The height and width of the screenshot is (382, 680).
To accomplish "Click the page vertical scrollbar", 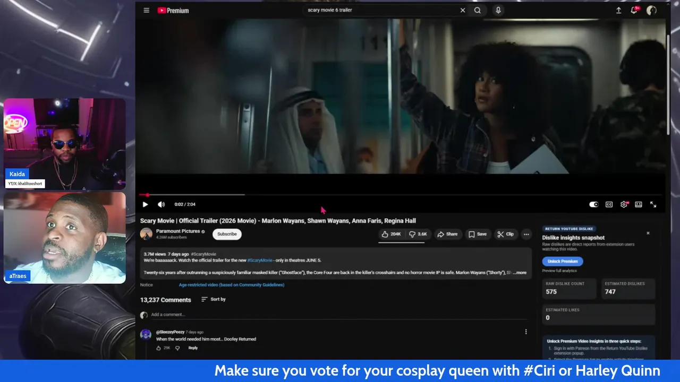I will (x=669, y=85).
